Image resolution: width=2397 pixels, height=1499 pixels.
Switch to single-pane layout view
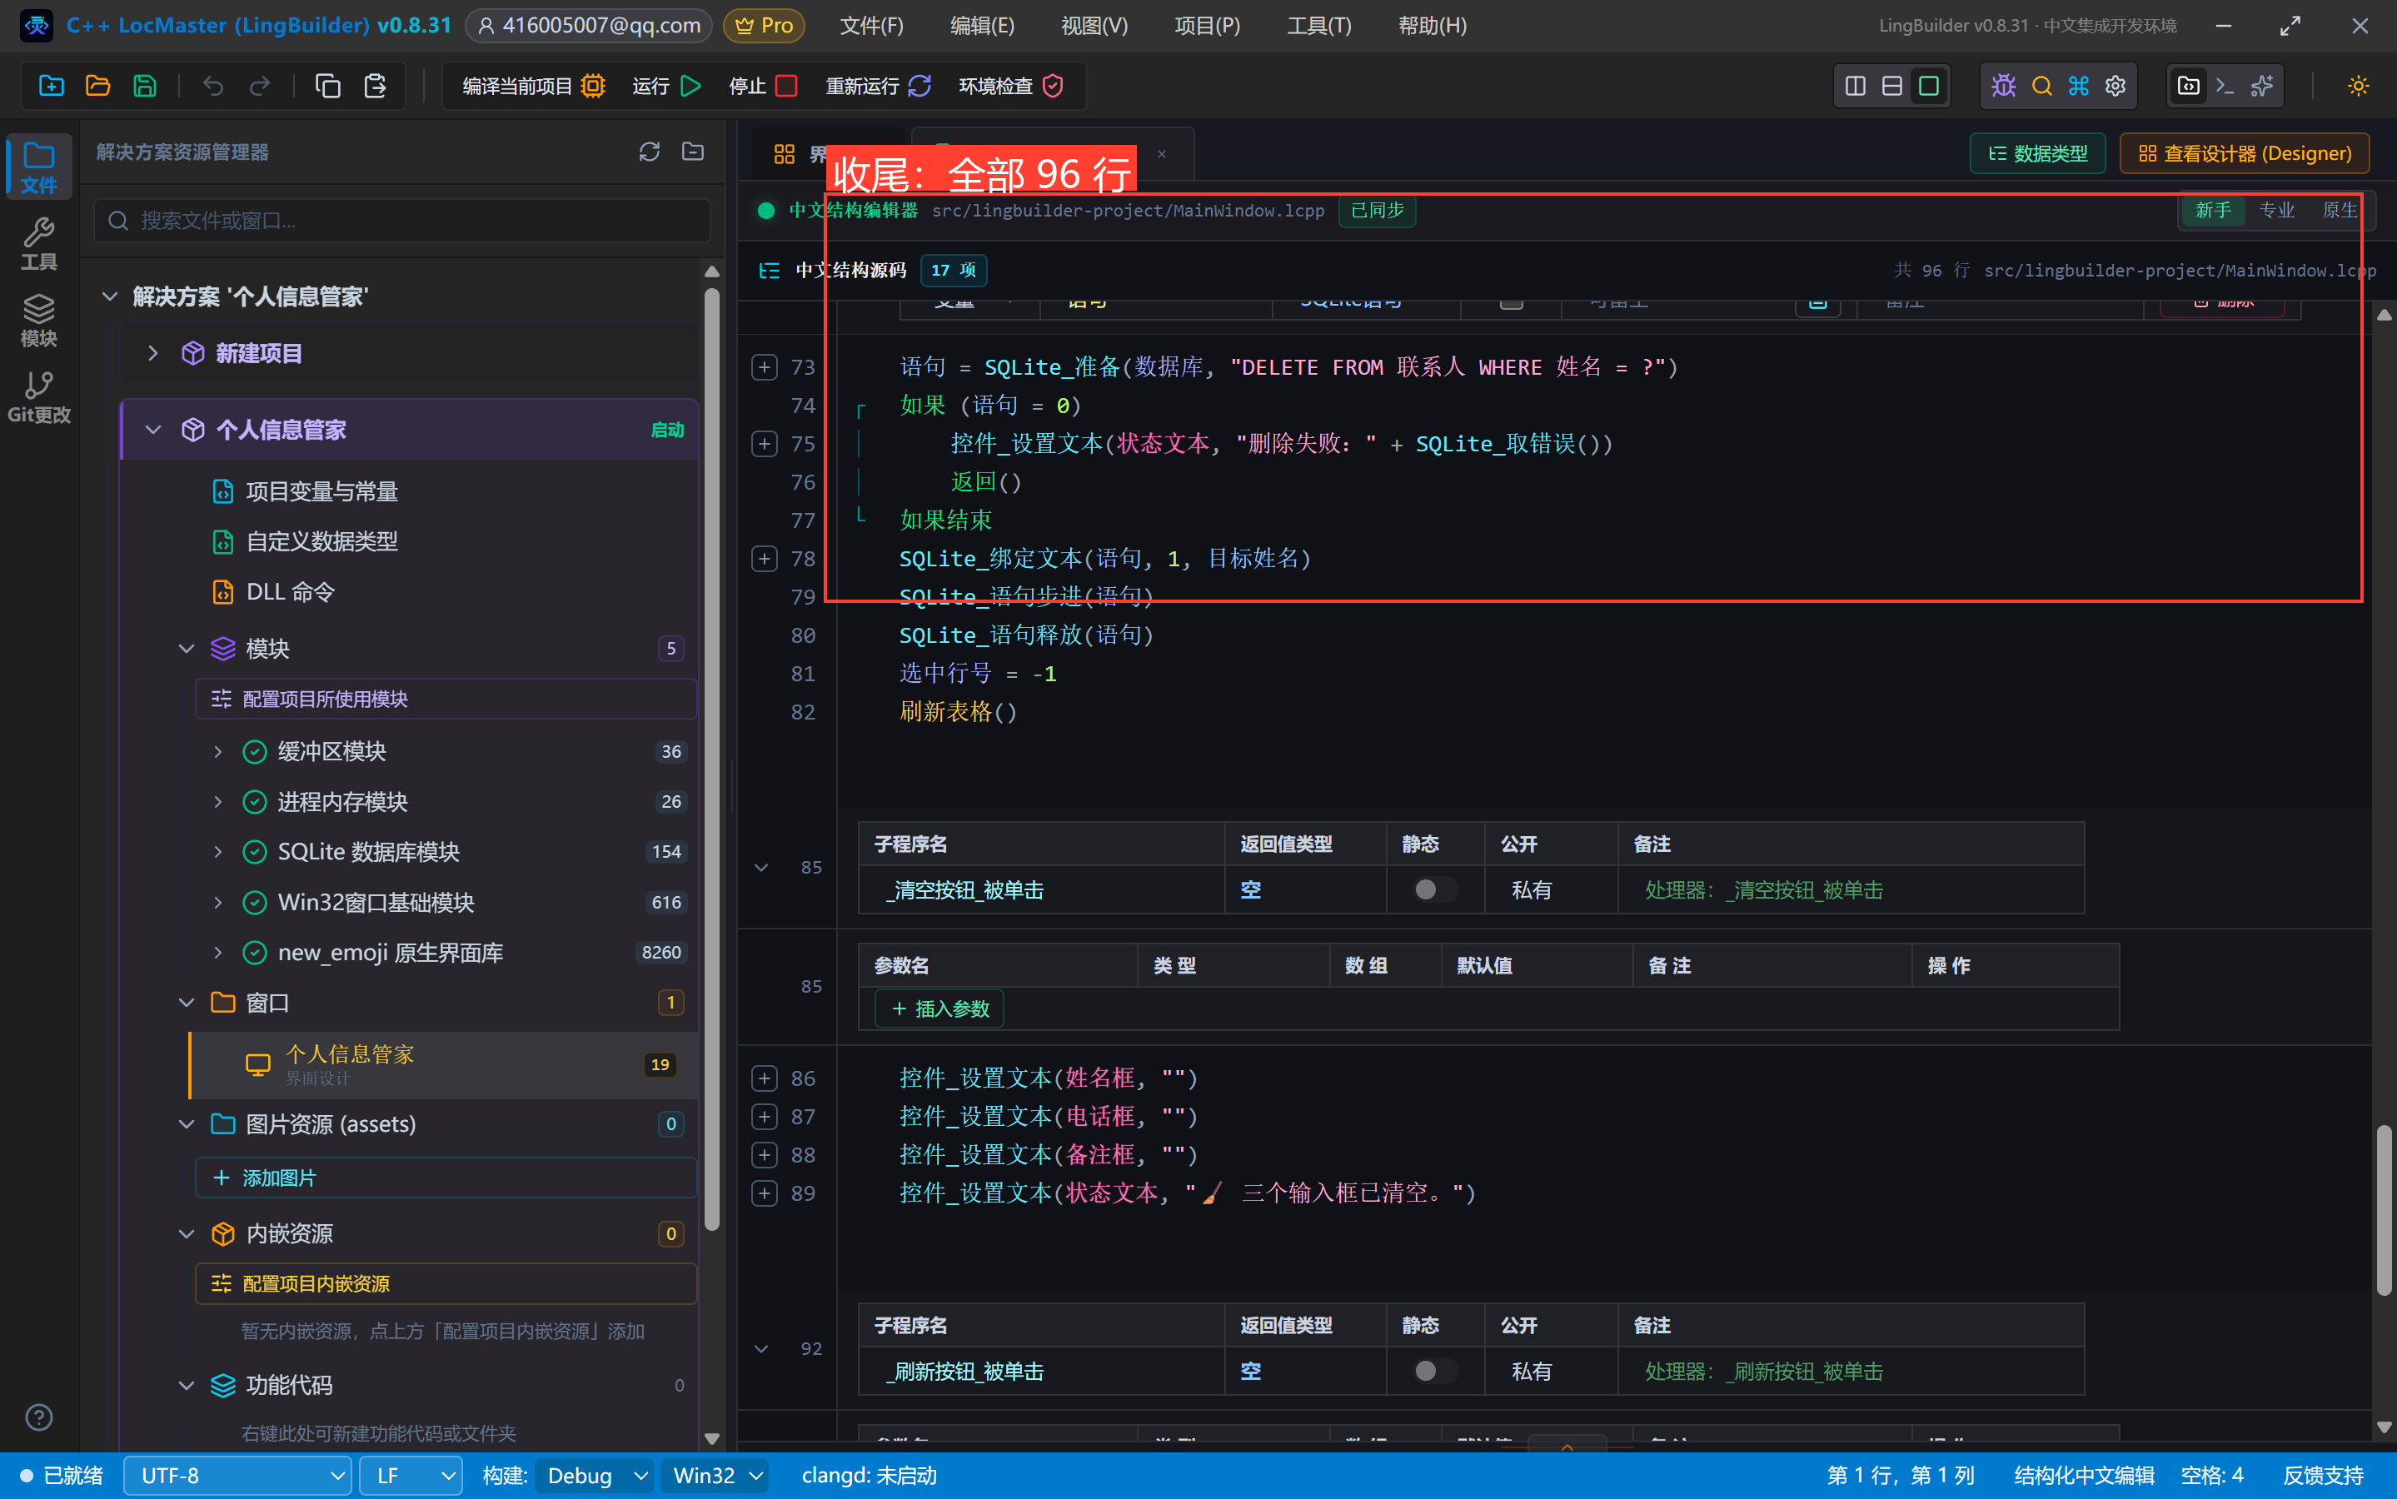click(1928, 87)
